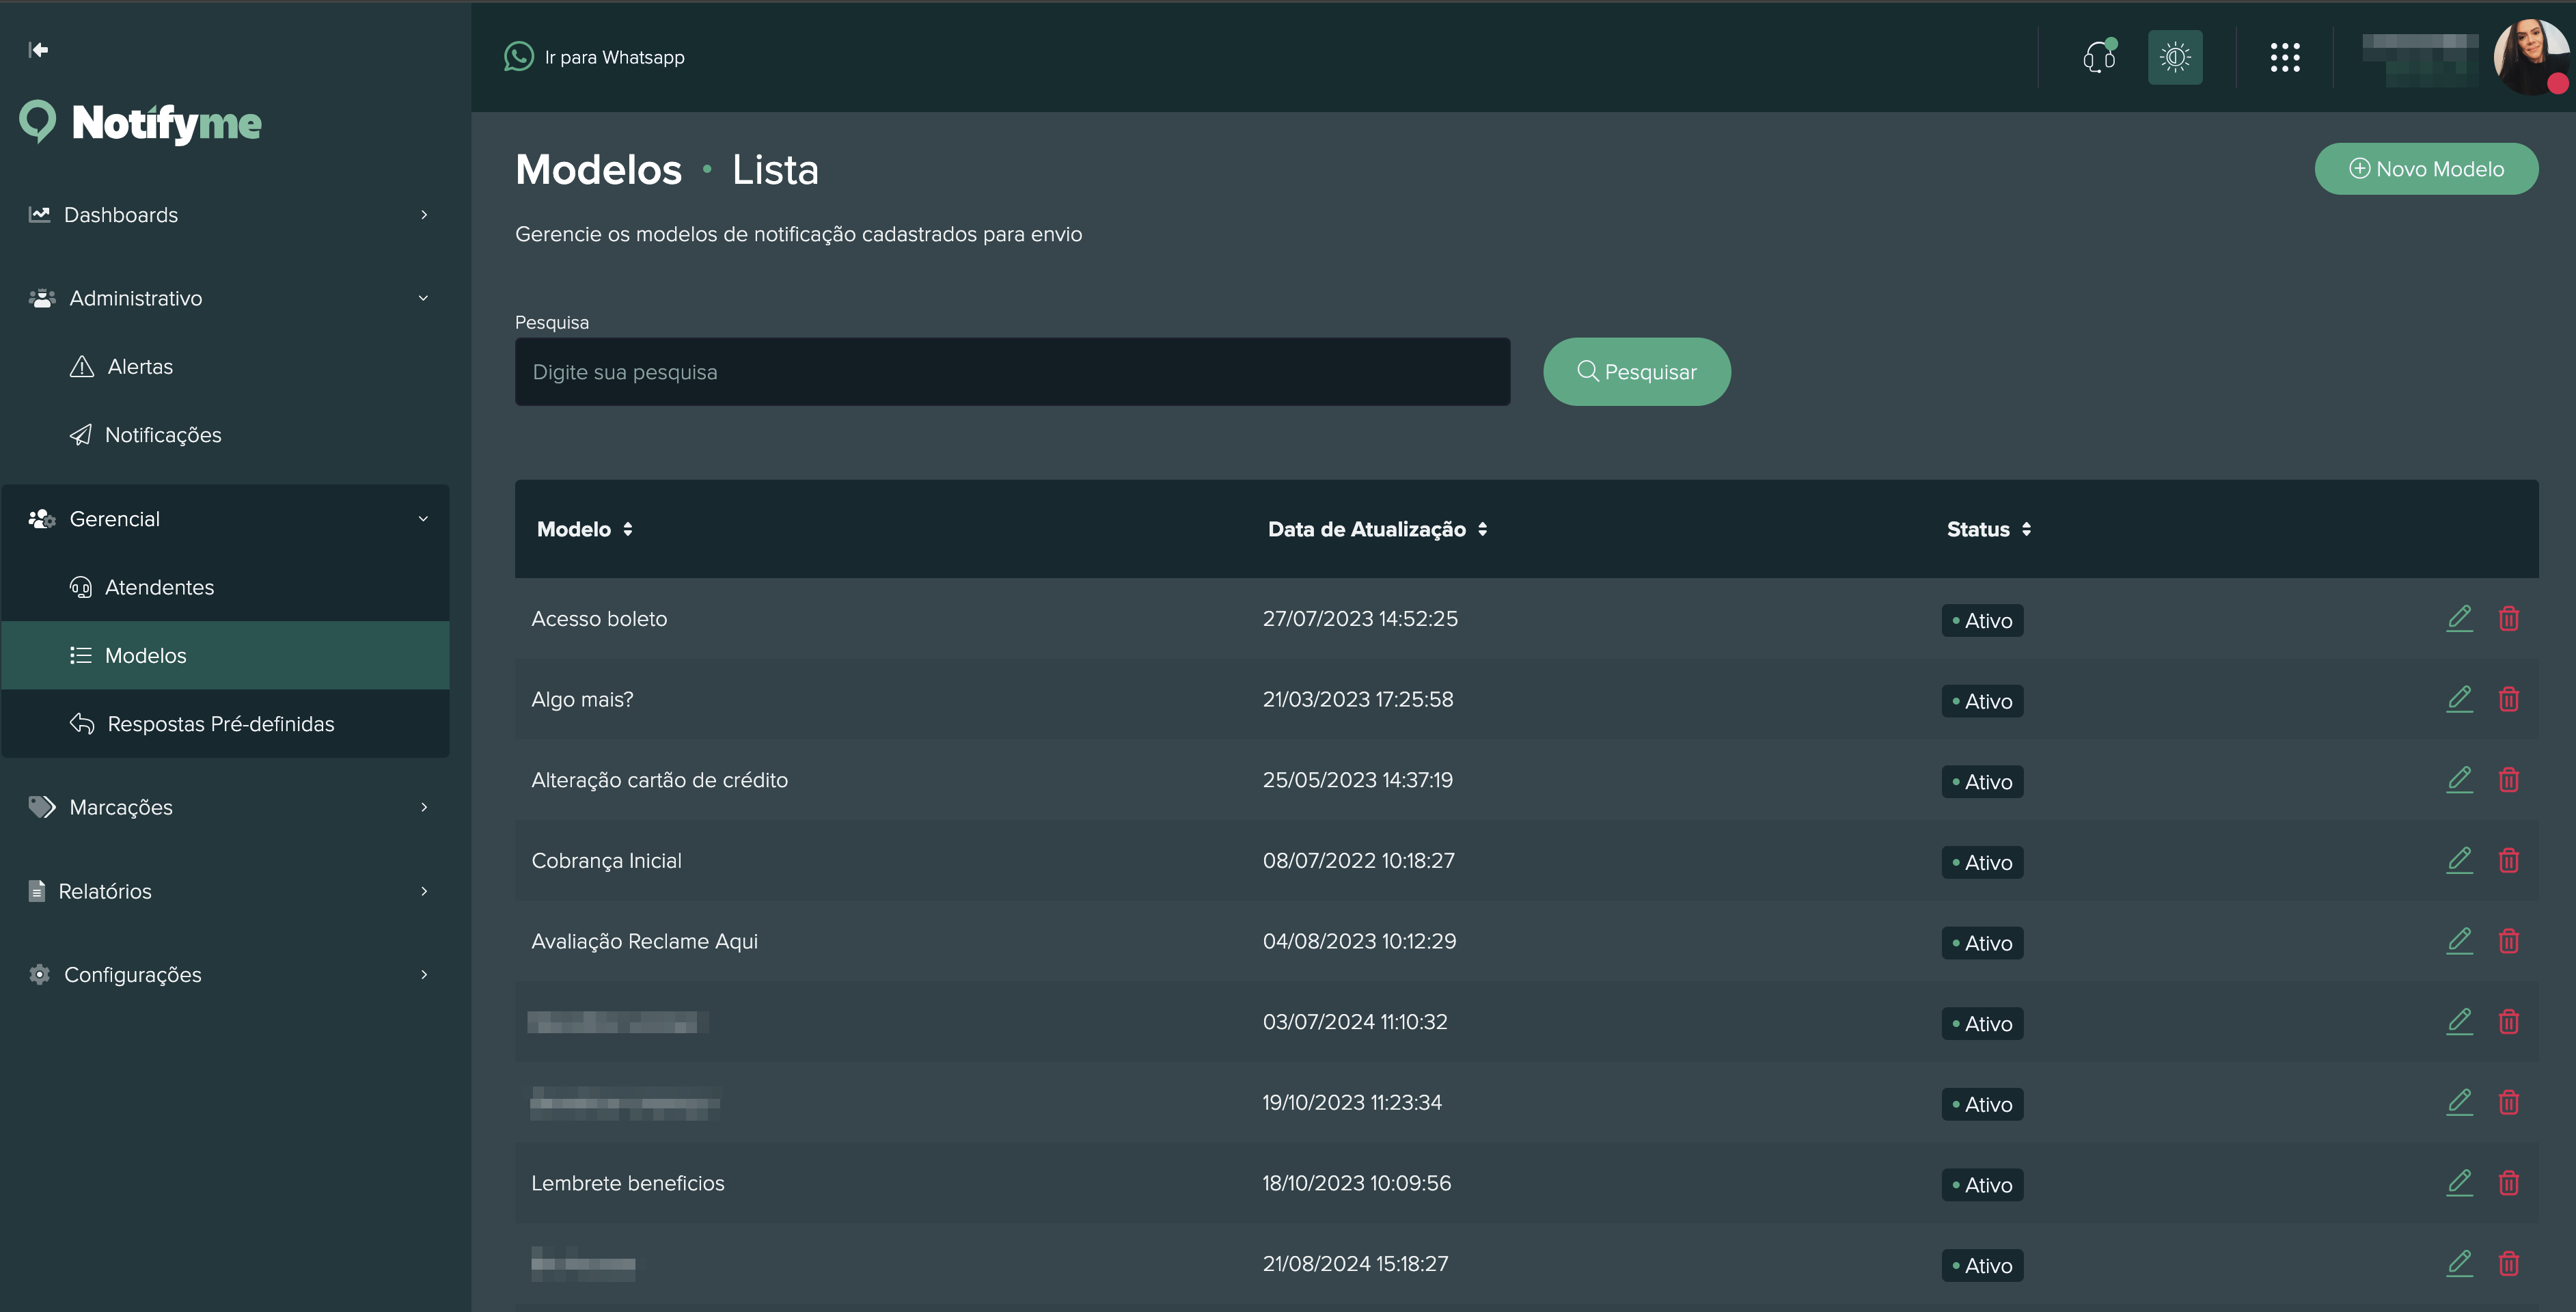This screenshot has width=2576, height=1312.
Task: Expand the Configurações menu
Action: pos(423,974)
